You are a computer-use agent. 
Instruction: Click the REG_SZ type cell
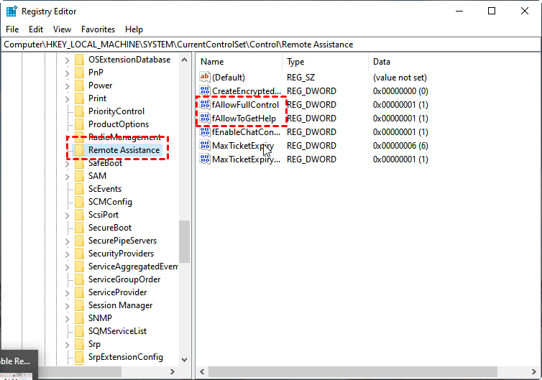tap(300, 78)
